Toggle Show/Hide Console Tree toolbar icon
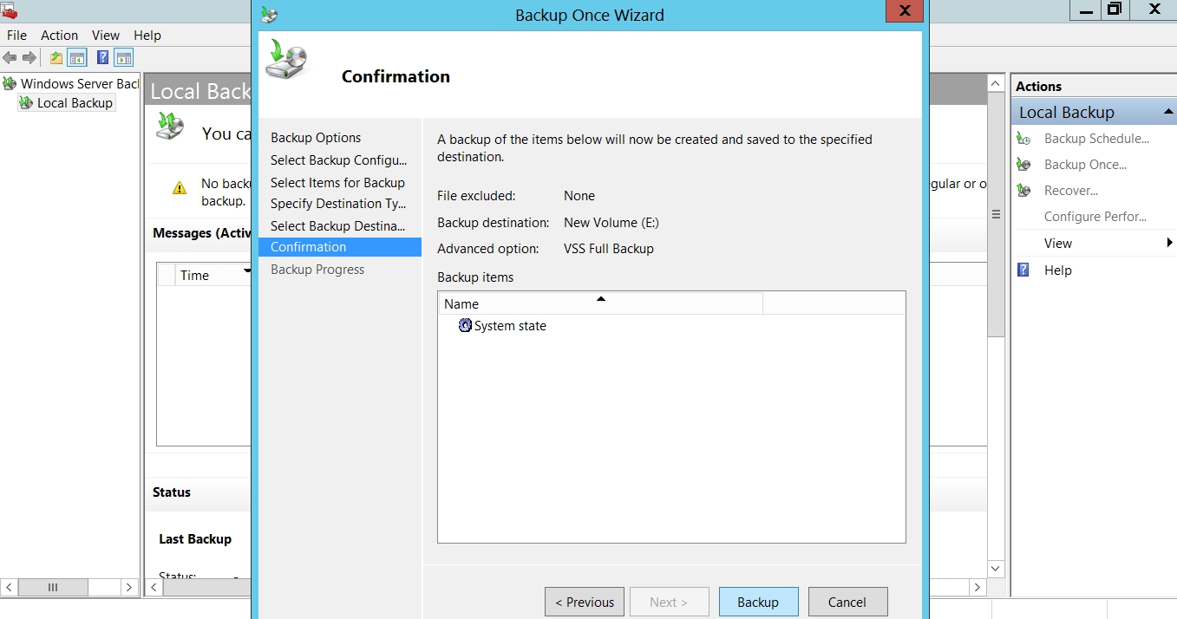The width and height of the screenshot is (1177, 619). pos(77,58)
